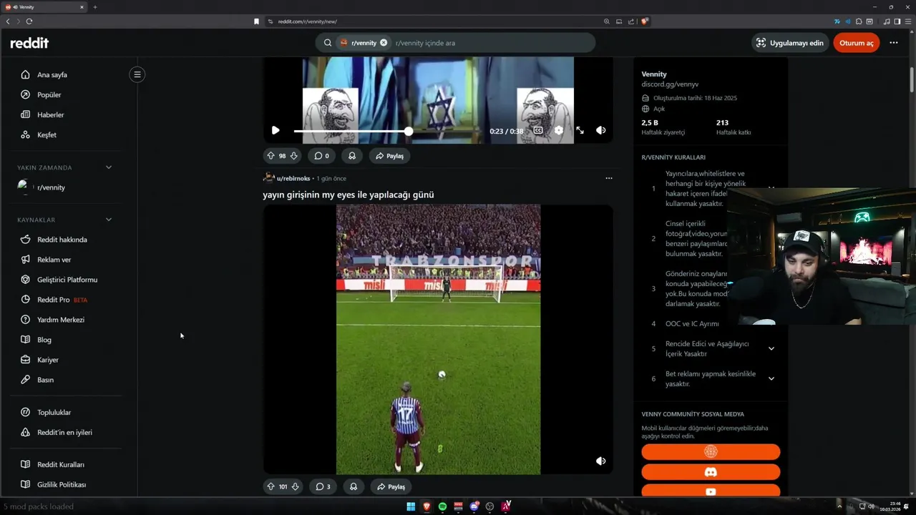
Task: Open options menu for u/rebirnoks post
Action: 609,178
